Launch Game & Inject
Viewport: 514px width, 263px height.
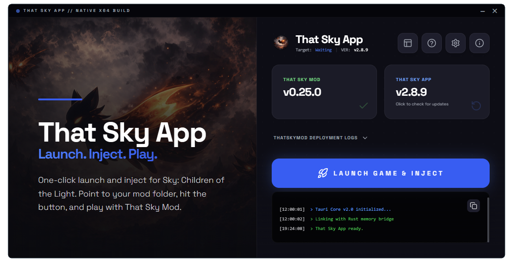click(380, 173)
